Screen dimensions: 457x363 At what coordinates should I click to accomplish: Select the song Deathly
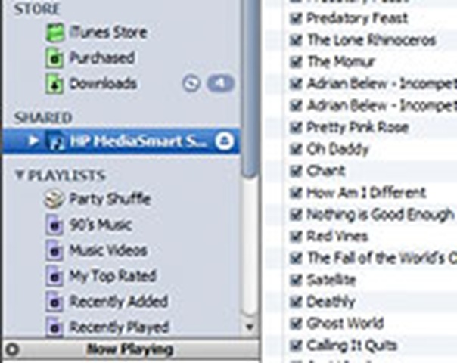click(x=331, y=302)
